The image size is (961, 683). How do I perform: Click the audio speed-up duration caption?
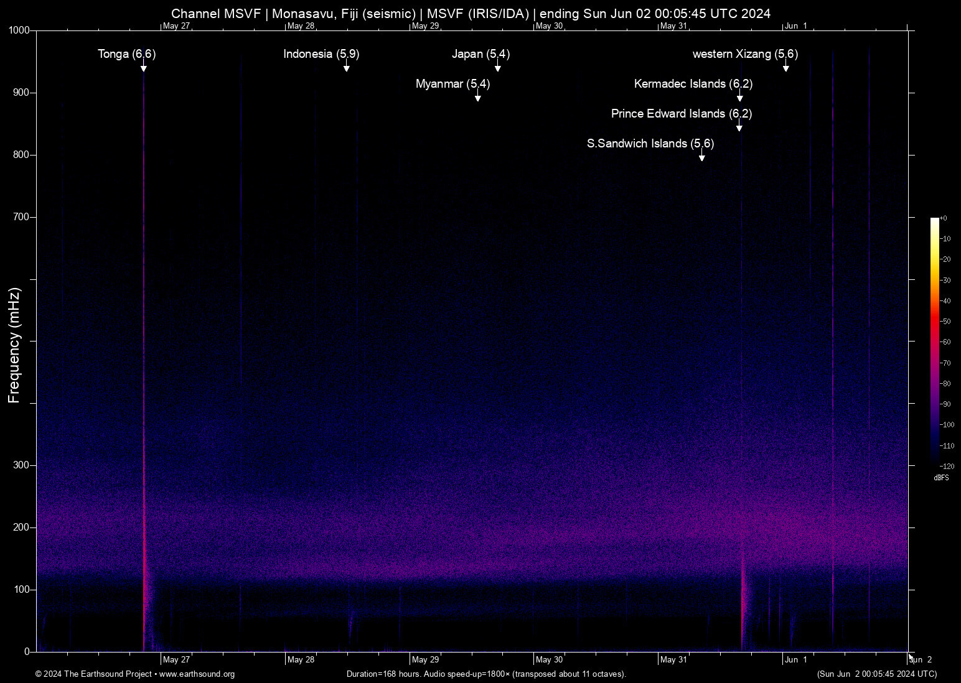point(487,674)
